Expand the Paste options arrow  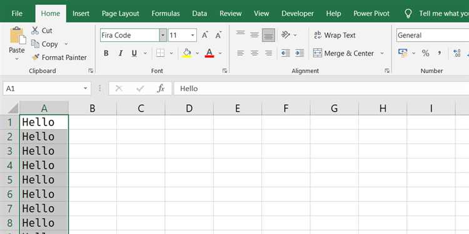[17, 59]
